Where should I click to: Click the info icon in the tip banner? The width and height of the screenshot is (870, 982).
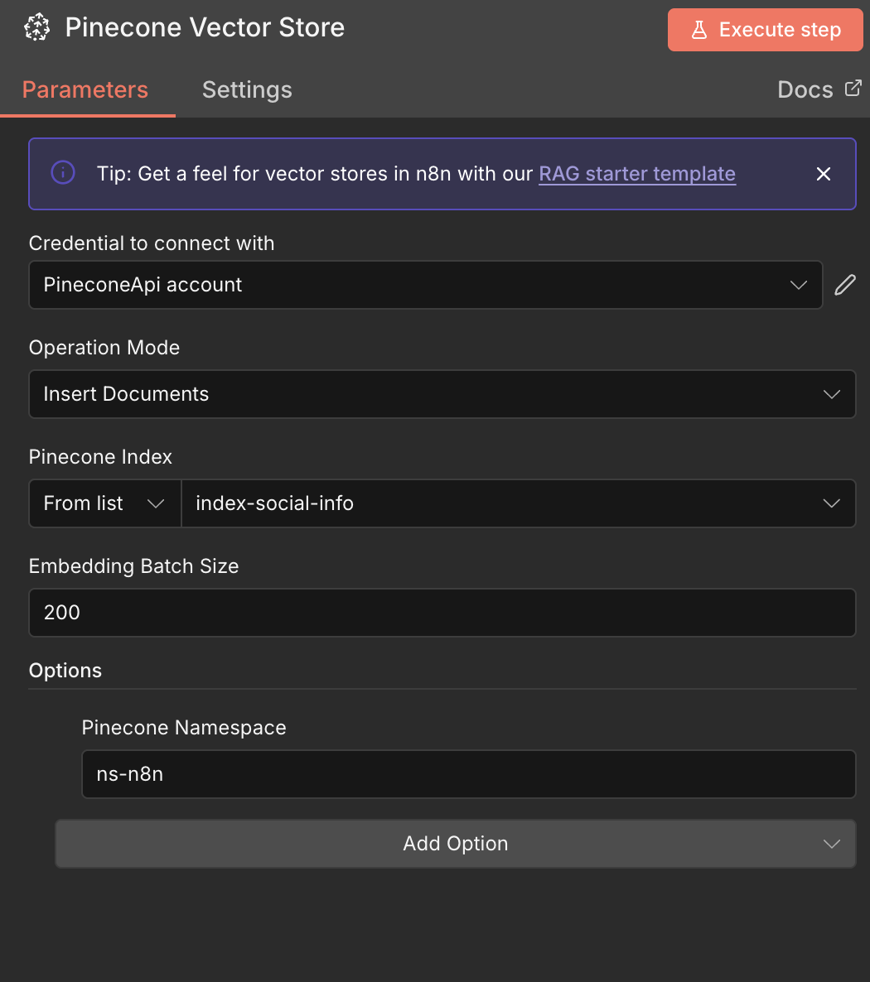coord(62,173)
